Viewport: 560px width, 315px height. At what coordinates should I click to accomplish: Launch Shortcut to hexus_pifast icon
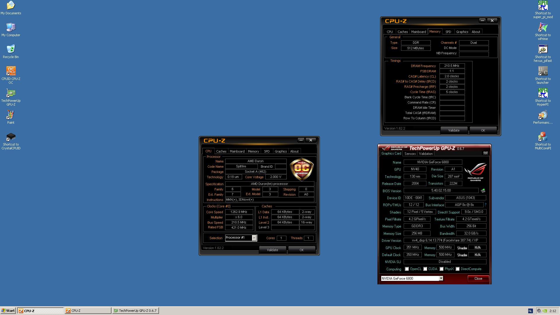coord(543,53)
